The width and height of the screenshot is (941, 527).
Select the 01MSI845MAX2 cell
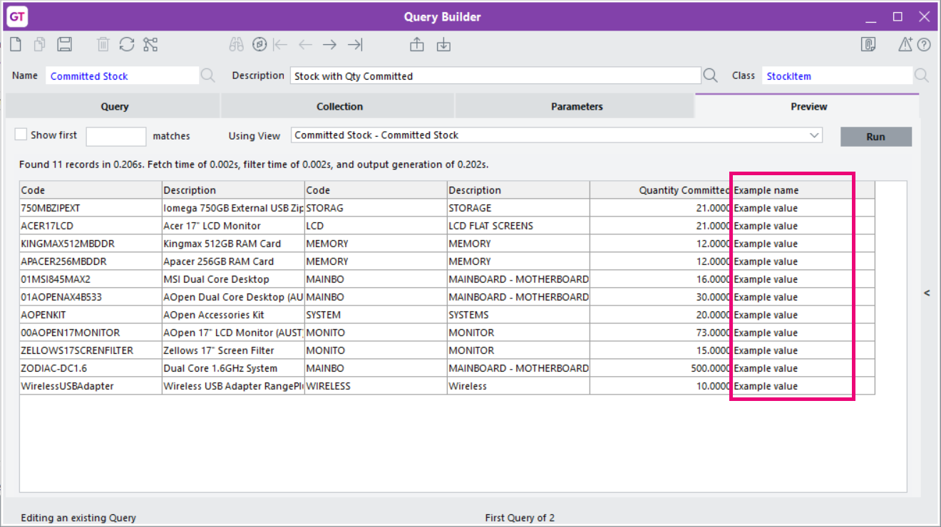(91, 279)
